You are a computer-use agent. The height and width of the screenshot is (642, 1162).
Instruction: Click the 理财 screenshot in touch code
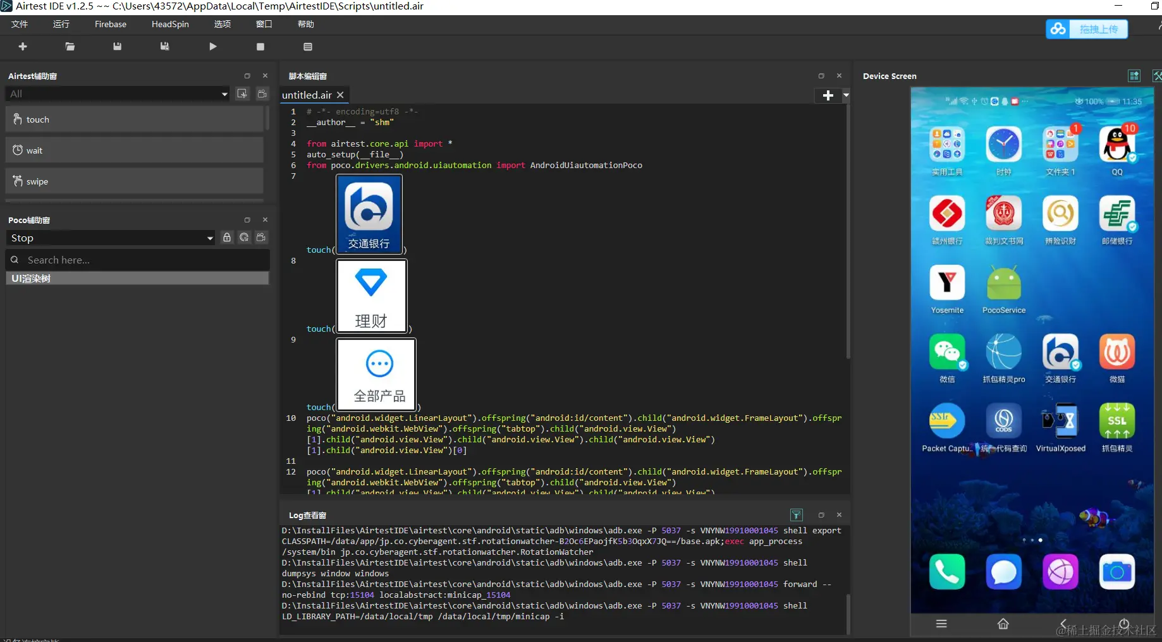[x=371, y=296]
